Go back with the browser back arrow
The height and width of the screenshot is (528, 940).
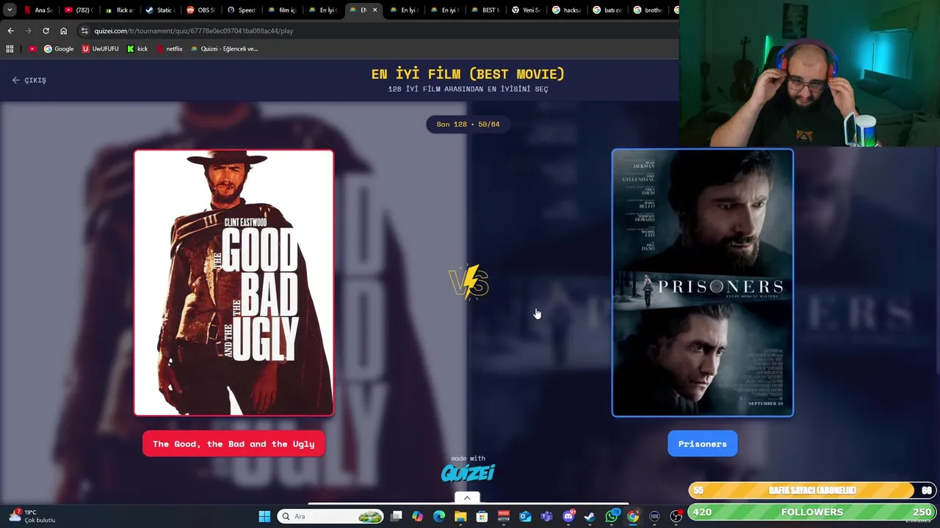10,31
